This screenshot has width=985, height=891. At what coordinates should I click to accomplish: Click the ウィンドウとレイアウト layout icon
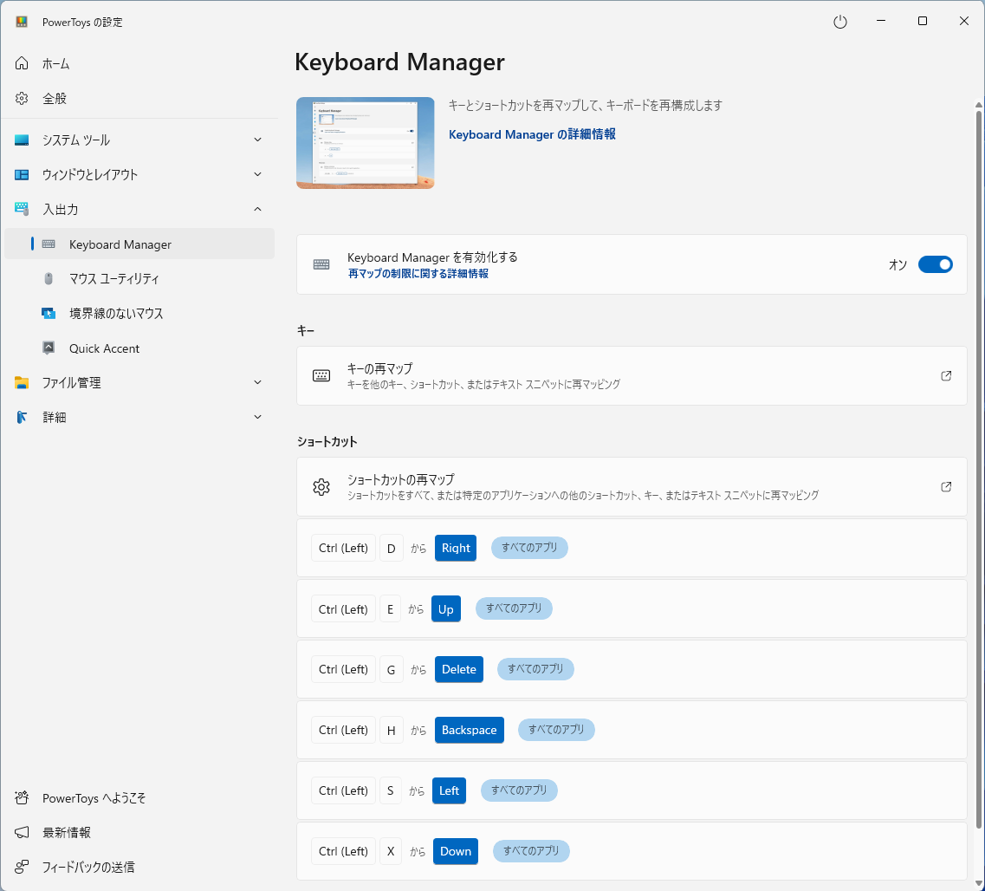(x=22, y=175)
